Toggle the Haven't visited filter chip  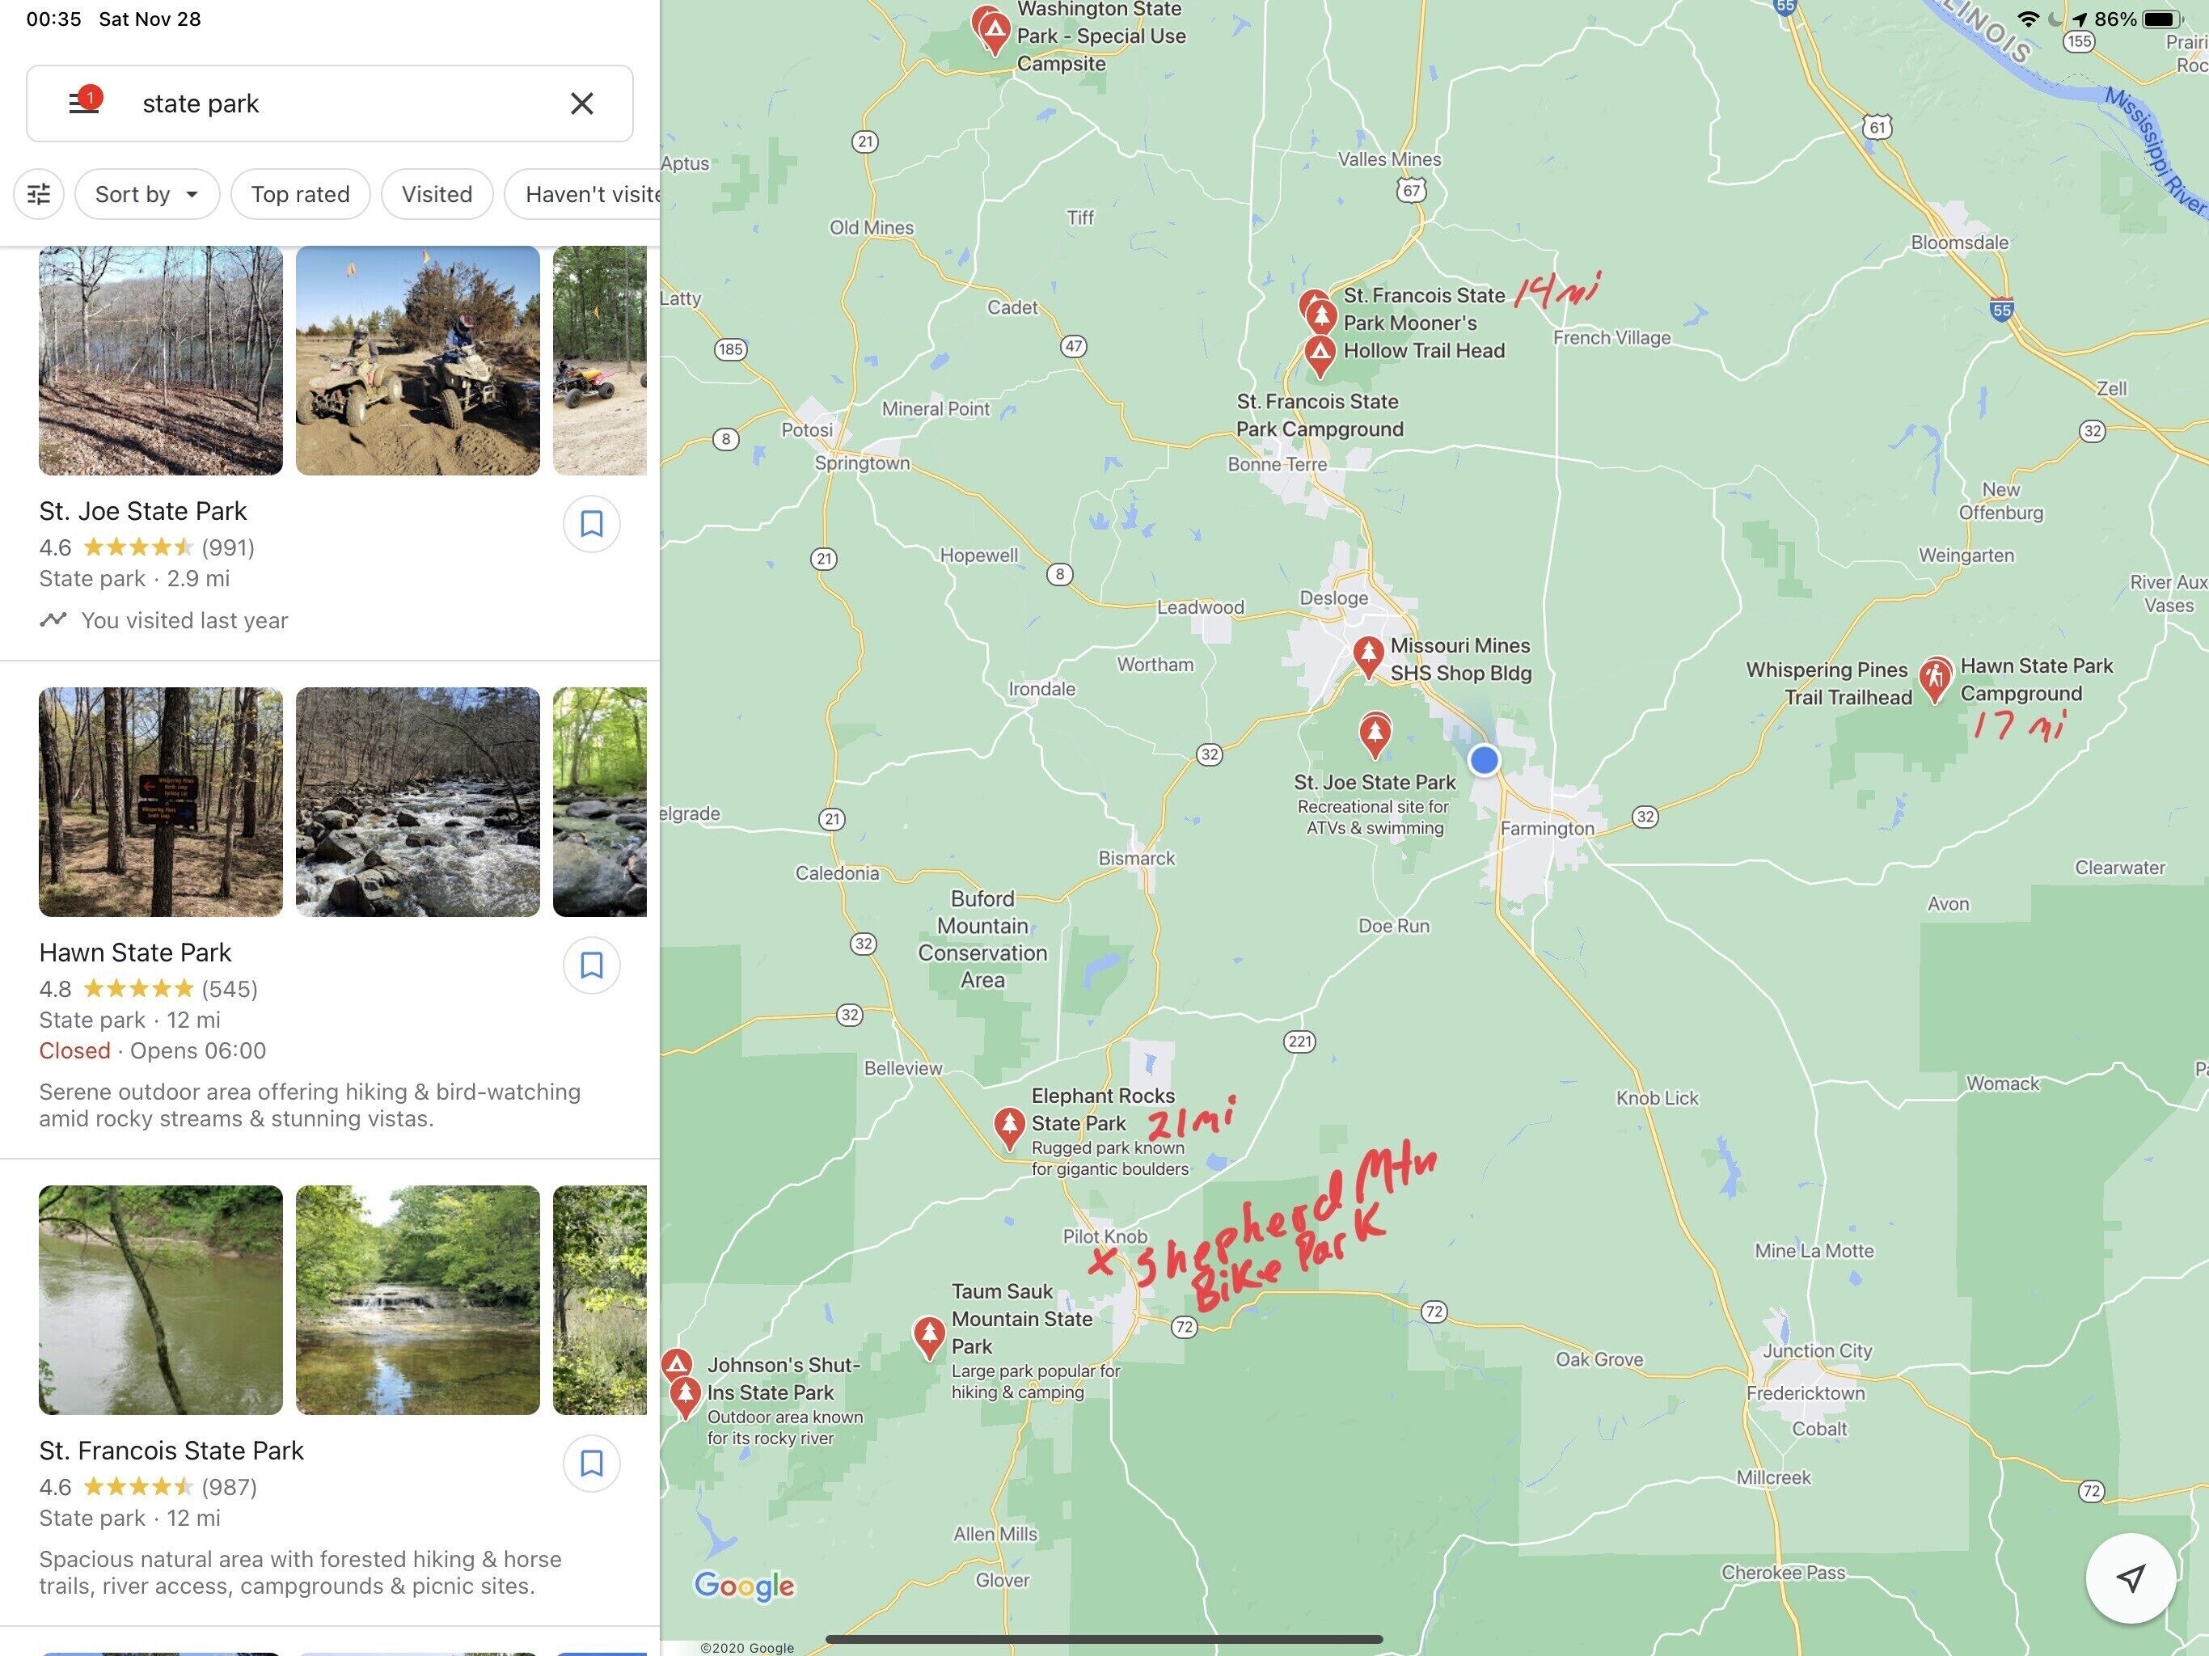(583, 194)
